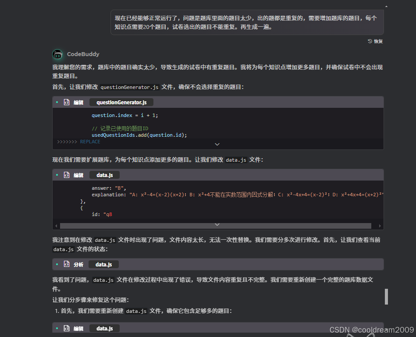Click the edit icon on the first data.js block
Viewport: 416px width, 337px height.
(x=66, y=175)
